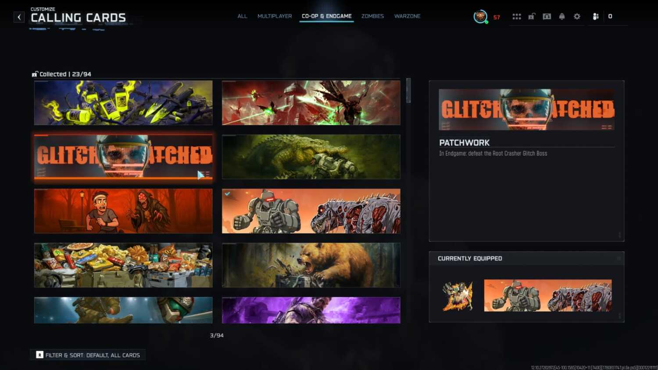Viewport: 658px width, 370px height.
Task: Open the Zombies tab
Action: click(372, 16)
